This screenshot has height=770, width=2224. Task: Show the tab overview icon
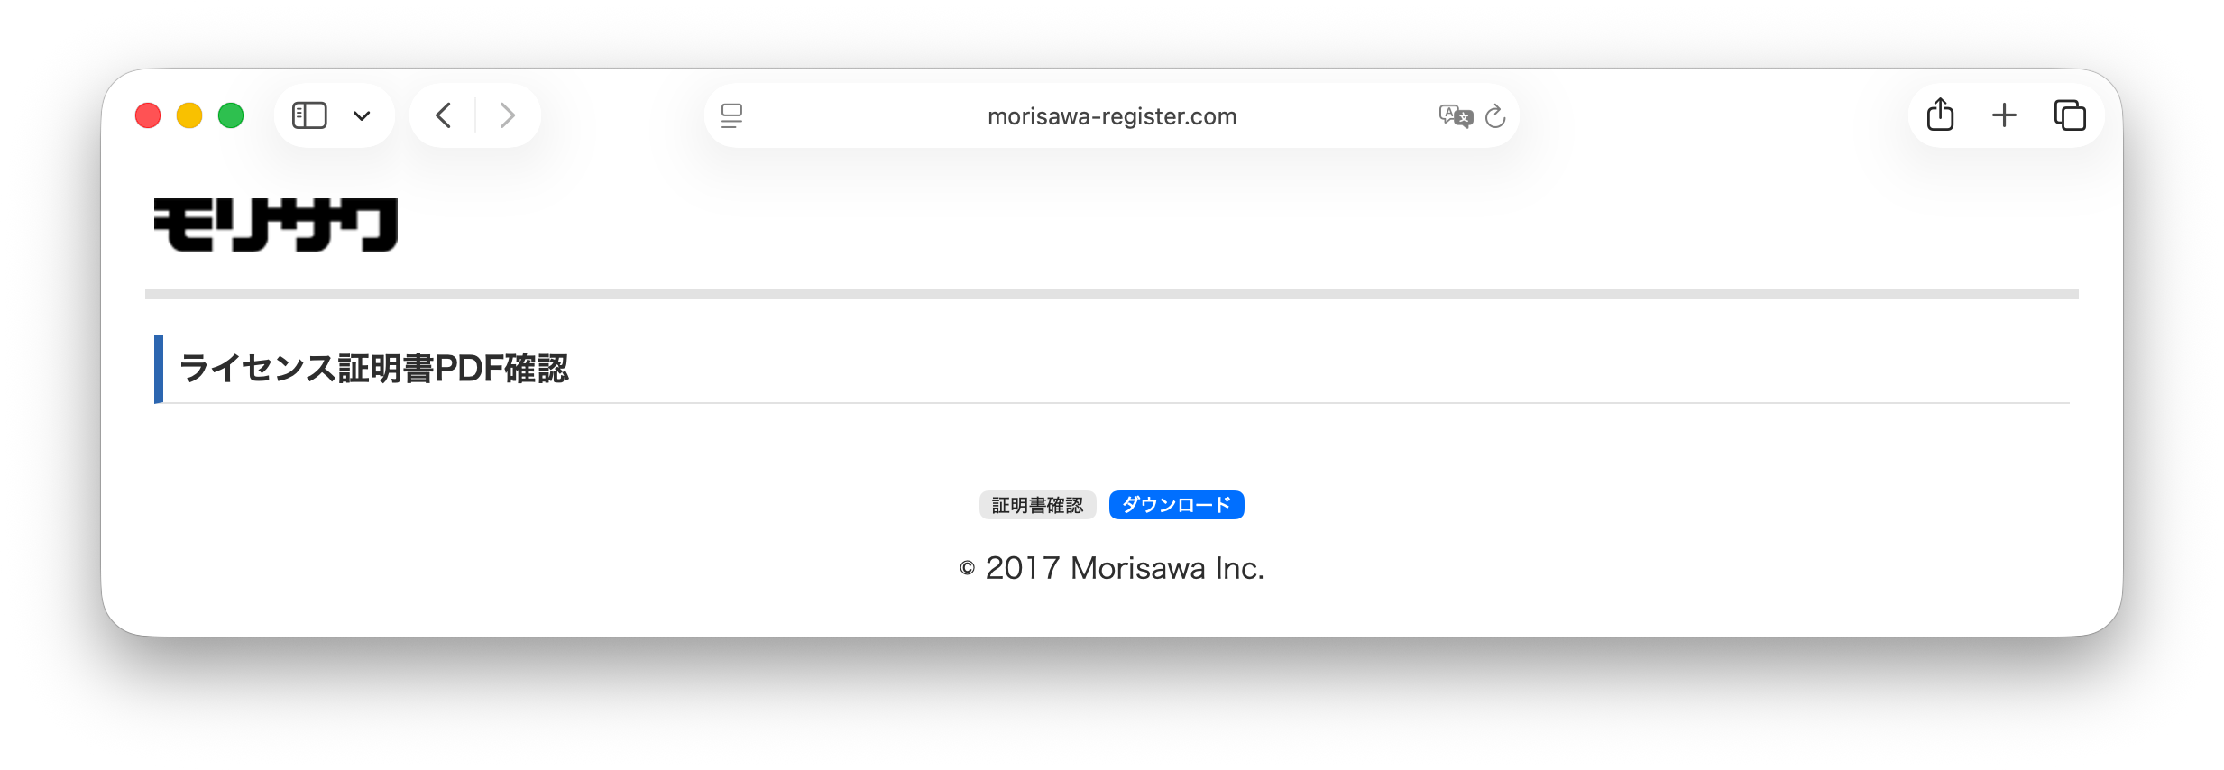point(2070,115)
